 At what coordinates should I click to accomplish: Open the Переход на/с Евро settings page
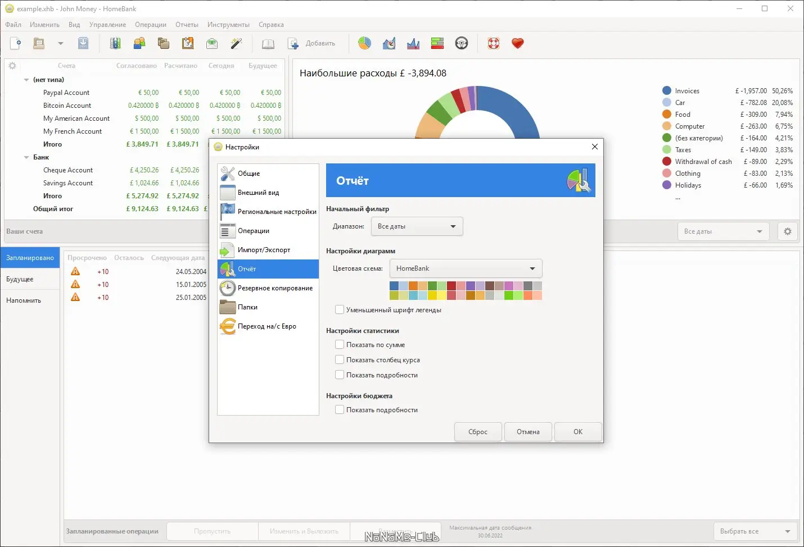[268, 326]
